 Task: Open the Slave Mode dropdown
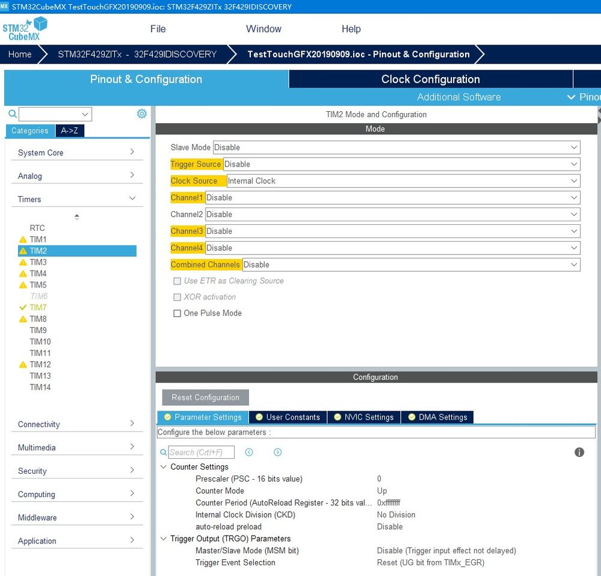396,147
